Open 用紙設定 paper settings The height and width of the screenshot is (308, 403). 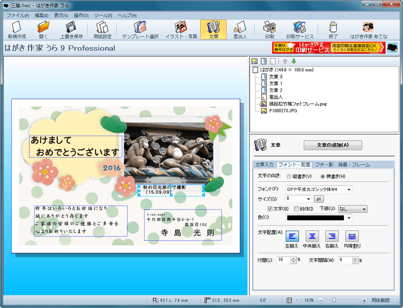coord(103,29)
